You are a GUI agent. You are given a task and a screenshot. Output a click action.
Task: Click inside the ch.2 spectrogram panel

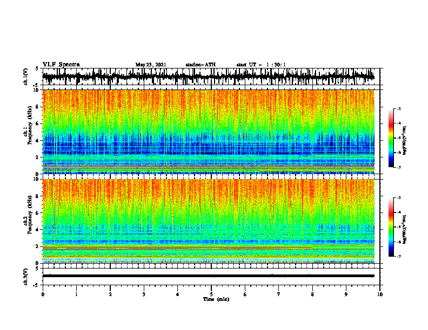(209, 221)
